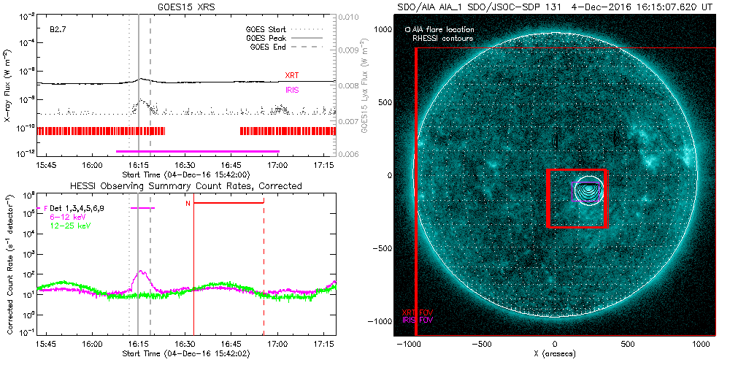Click the red XRT label in the GOES plot

click(x=292, y=75)
